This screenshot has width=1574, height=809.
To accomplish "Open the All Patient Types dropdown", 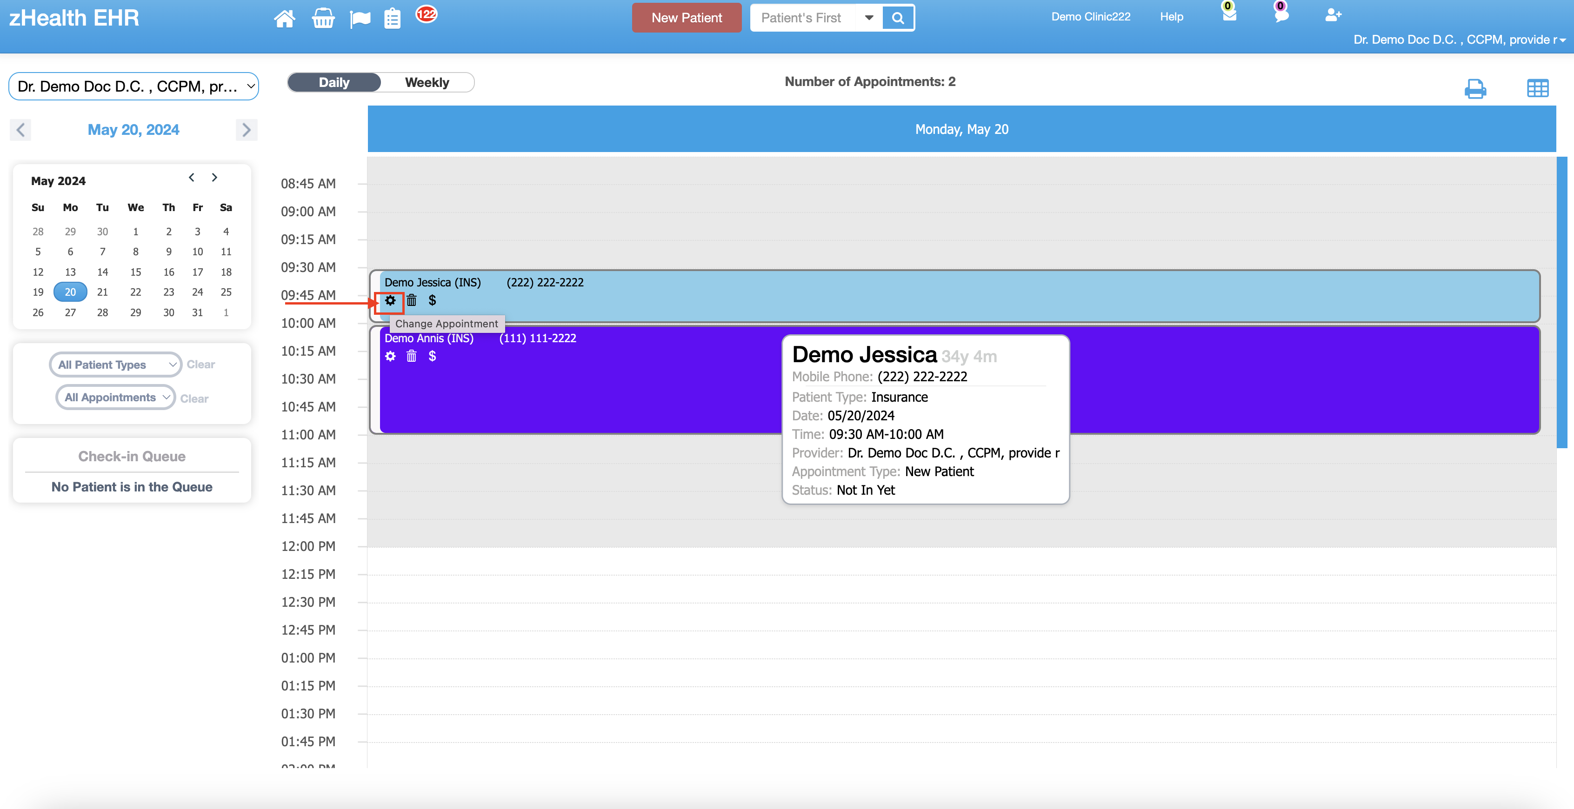I will pyautogui.click(x=115, y=365).
